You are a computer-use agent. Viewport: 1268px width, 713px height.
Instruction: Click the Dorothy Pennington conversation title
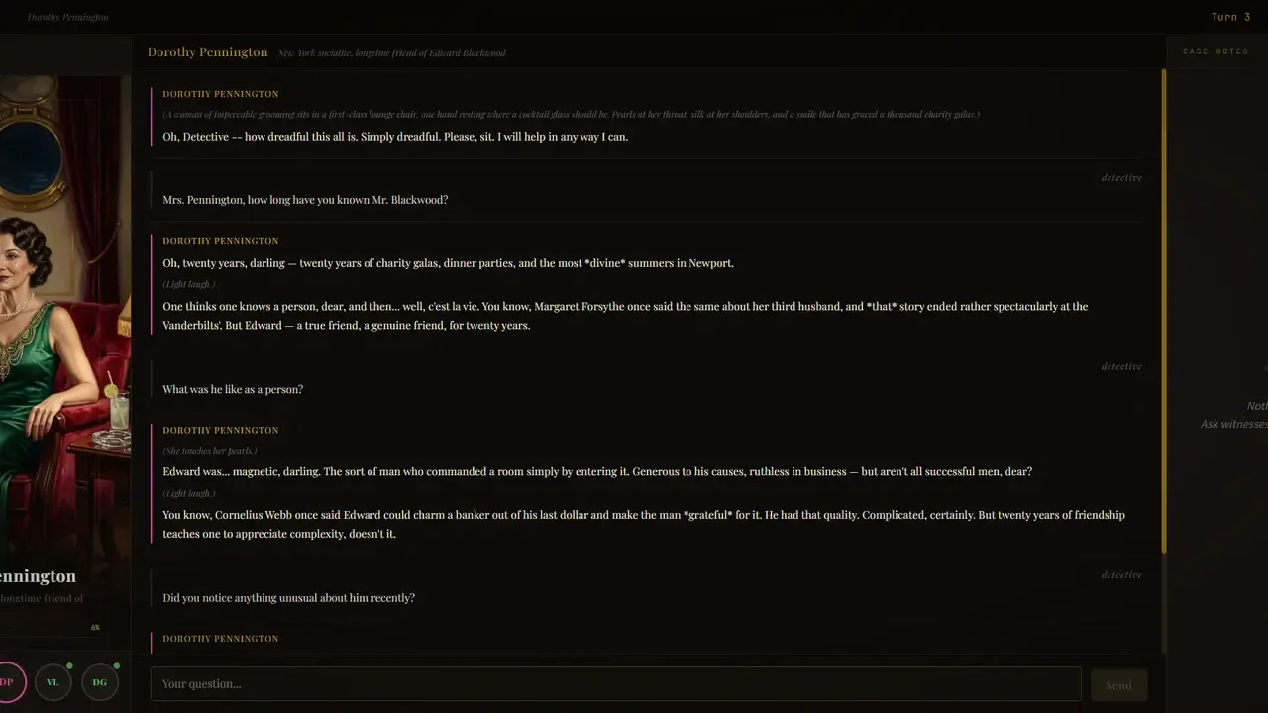pyautogui.click(x=207, y=51)
